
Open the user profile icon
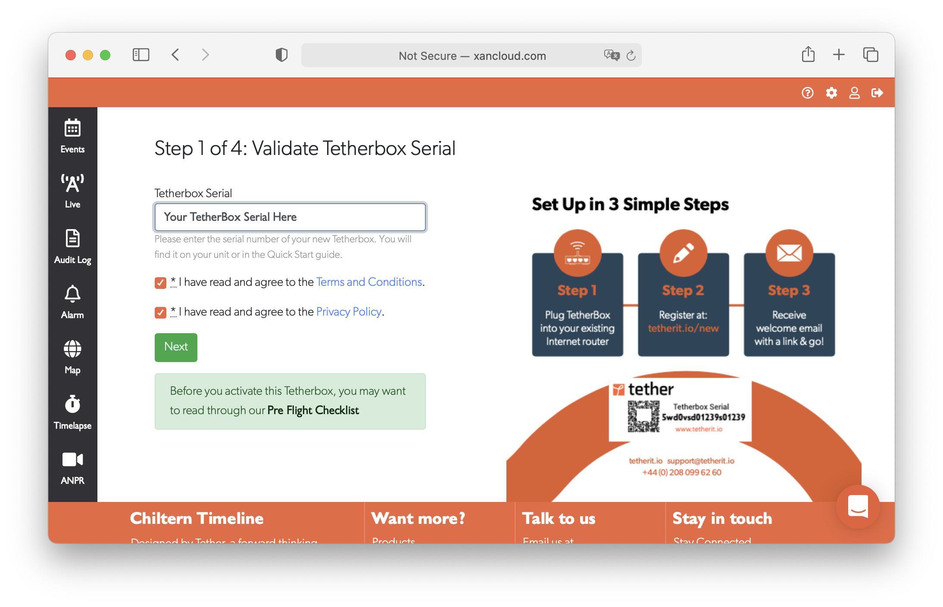point(854,93)
